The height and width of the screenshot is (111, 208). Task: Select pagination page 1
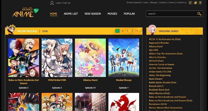118,31
